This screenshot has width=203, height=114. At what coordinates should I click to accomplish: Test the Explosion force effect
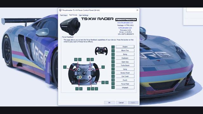pyautogui.click(x=125, y=58)
